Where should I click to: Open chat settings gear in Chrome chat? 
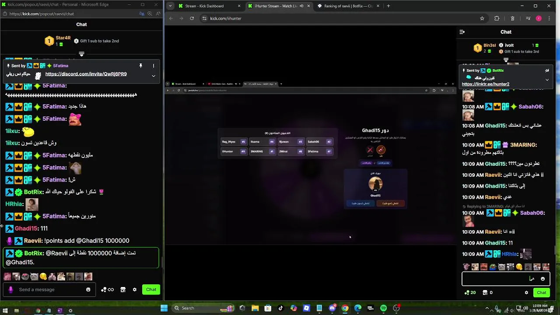tap(526, 293)
